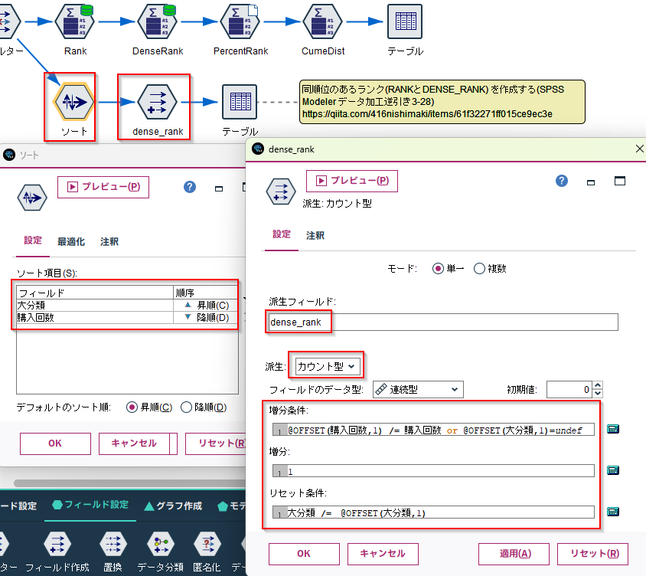This screenshot has width=646, height=576.
Task: Change 大分類 sort order 昇順(C) cell
Action: pos(205,305)
